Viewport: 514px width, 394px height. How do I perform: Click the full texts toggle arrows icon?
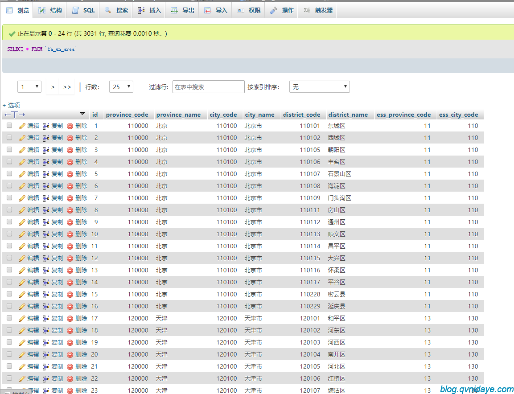15,115
